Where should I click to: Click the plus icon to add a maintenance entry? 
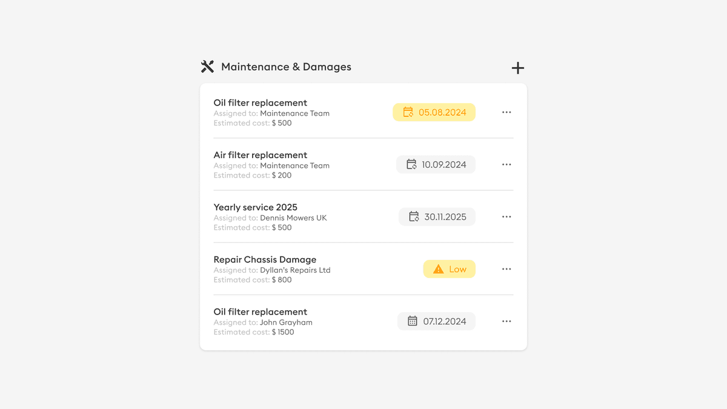pyautogui.click(x=517, y=68)
